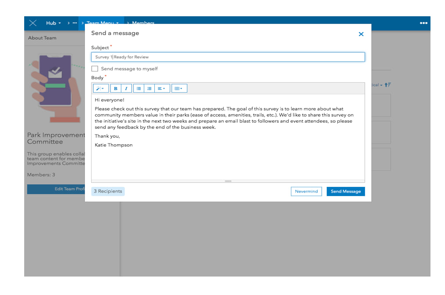The height and width of the screenshot is (295, 445).
Task: Open the text alignment options
Action: pos(160,88)
